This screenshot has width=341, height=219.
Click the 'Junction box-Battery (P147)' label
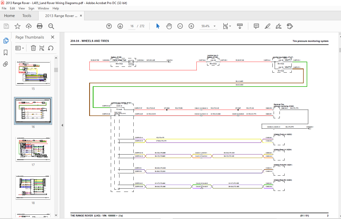[283, 57]
